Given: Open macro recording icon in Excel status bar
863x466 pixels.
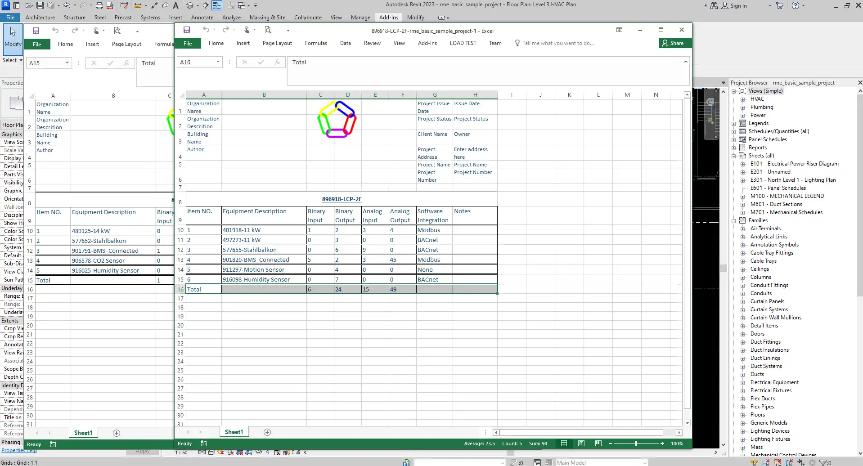Looking at the screenshot, I should [203, 444].
